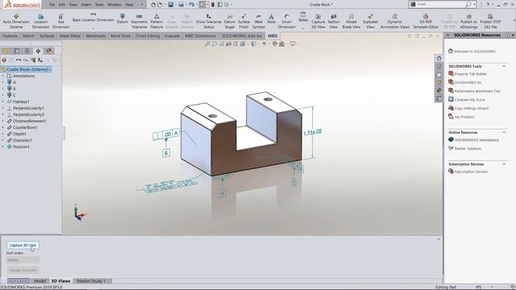Screen dimensions: 516x290
Task: Start Auto Dimension Scheme tool
Action: (x=16, y=21)
